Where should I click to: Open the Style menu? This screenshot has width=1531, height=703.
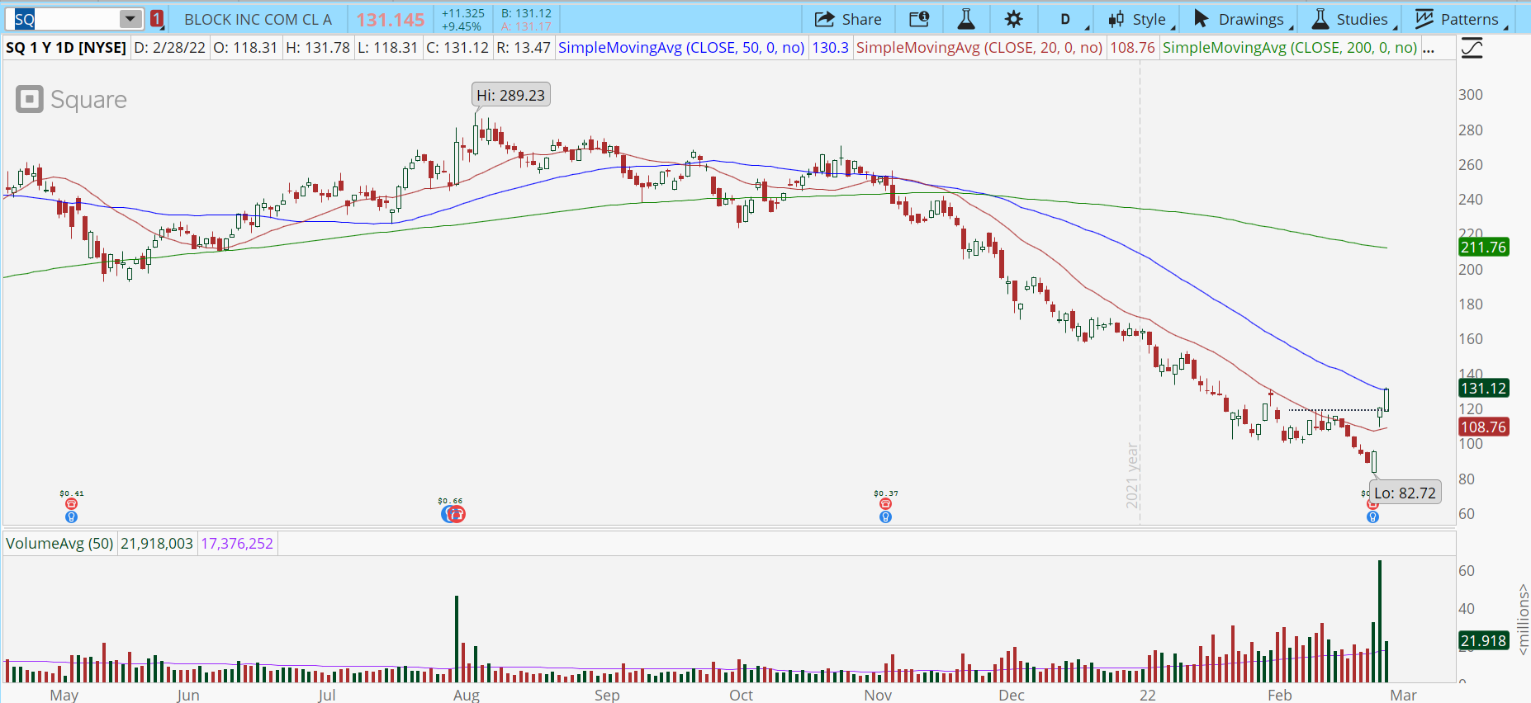point(1140,19)
